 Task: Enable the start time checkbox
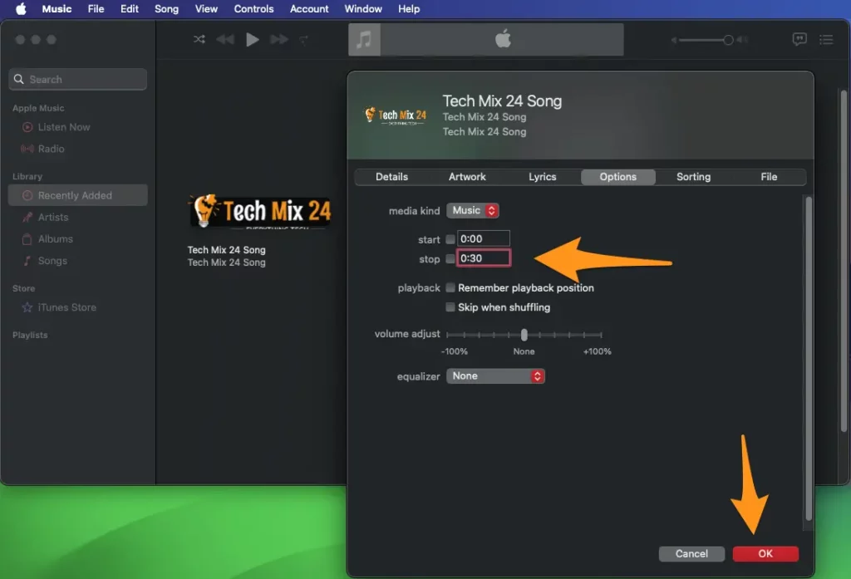450,238
